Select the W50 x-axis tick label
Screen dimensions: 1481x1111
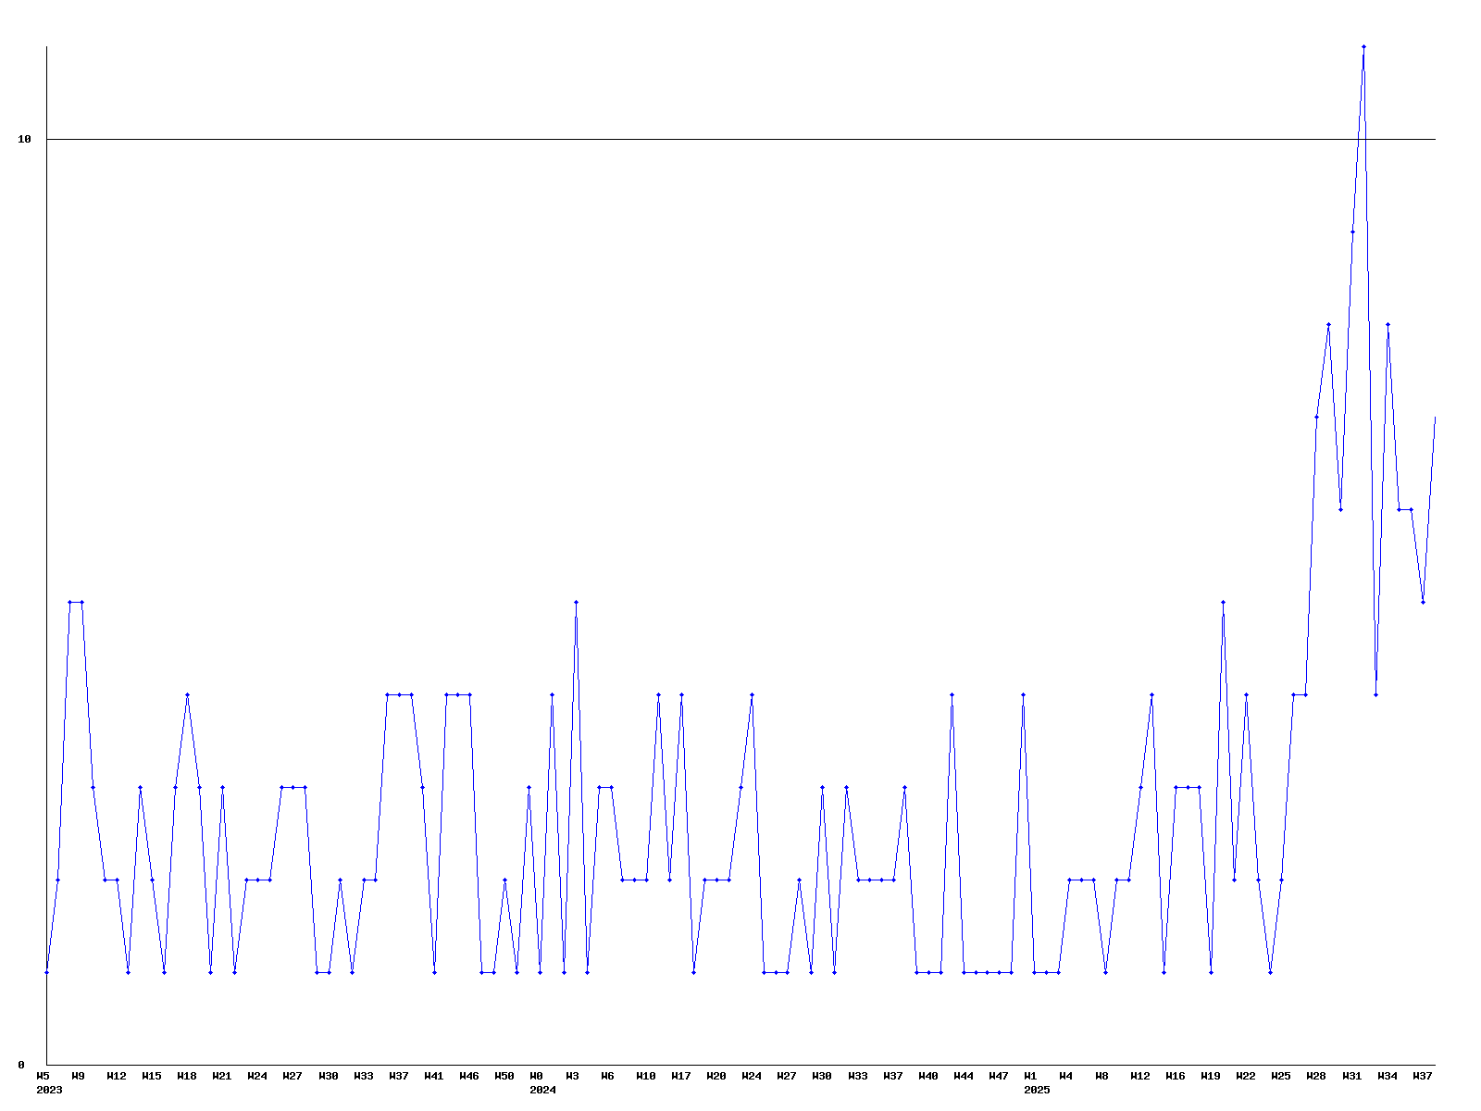[x=504, y=1077]
